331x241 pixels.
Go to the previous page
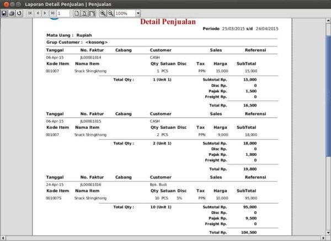tap(37, 13)
